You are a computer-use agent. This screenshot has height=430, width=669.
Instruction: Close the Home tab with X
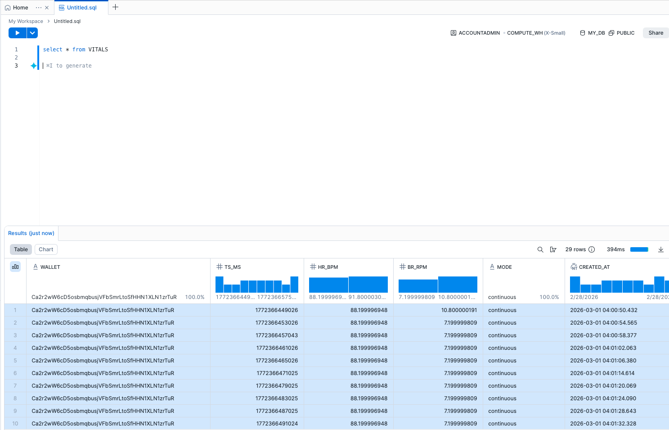tap(47, 8)
